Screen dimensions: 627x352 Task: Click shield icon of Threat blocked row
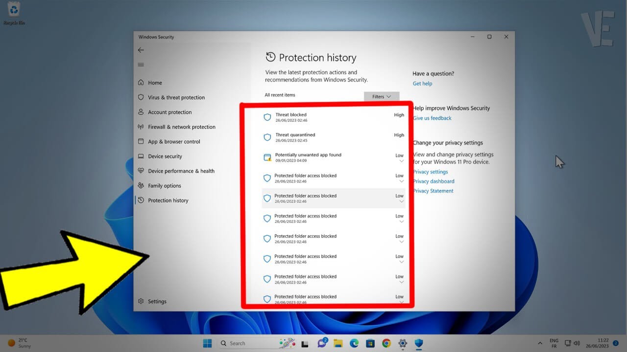coord(267,117)
